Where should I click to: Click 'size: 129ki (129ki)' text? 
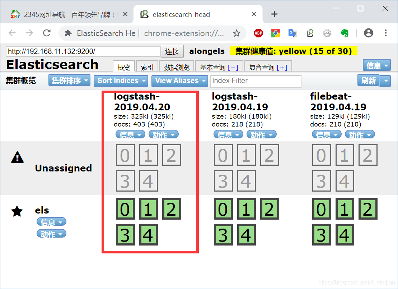point(340,116)
